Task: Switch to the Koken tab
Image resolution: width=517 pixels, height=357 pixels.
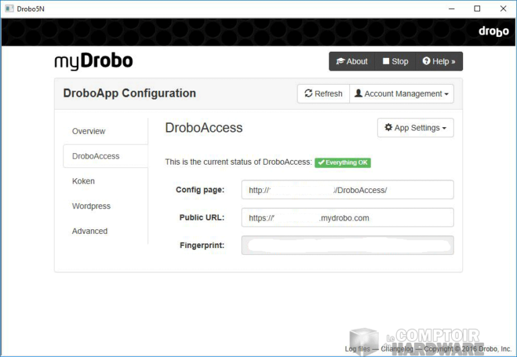Action: pos(83,181)
